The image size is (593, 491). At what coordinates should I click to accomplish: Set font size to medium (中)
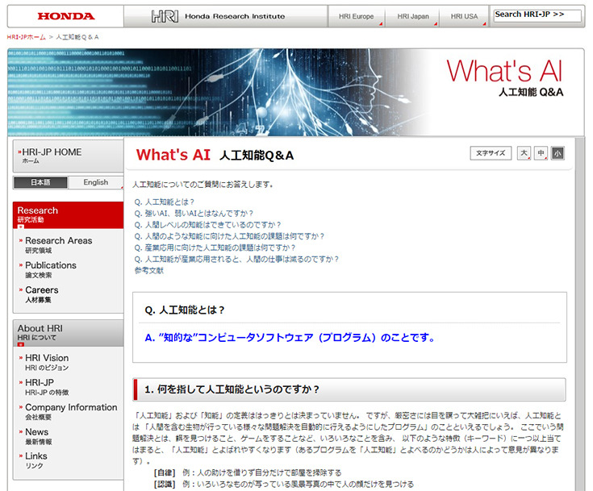541,153
